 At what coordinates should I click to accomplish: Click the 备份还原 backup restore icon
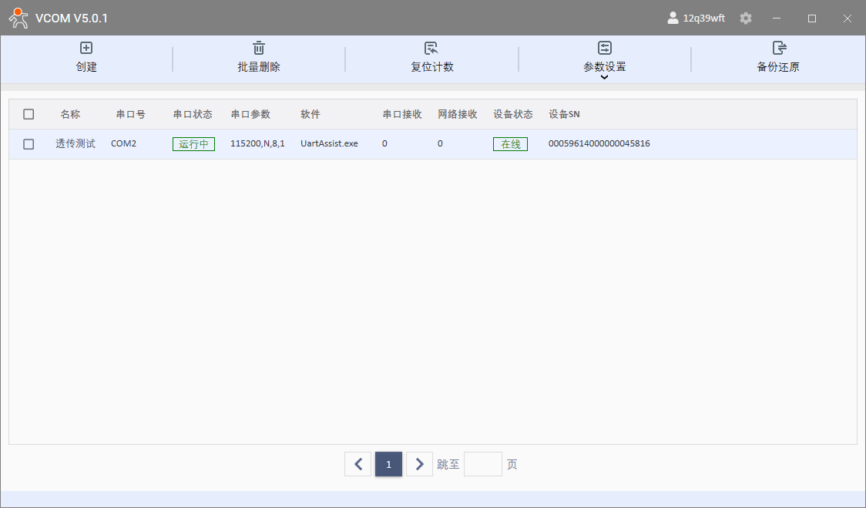(x=778, y=48)
